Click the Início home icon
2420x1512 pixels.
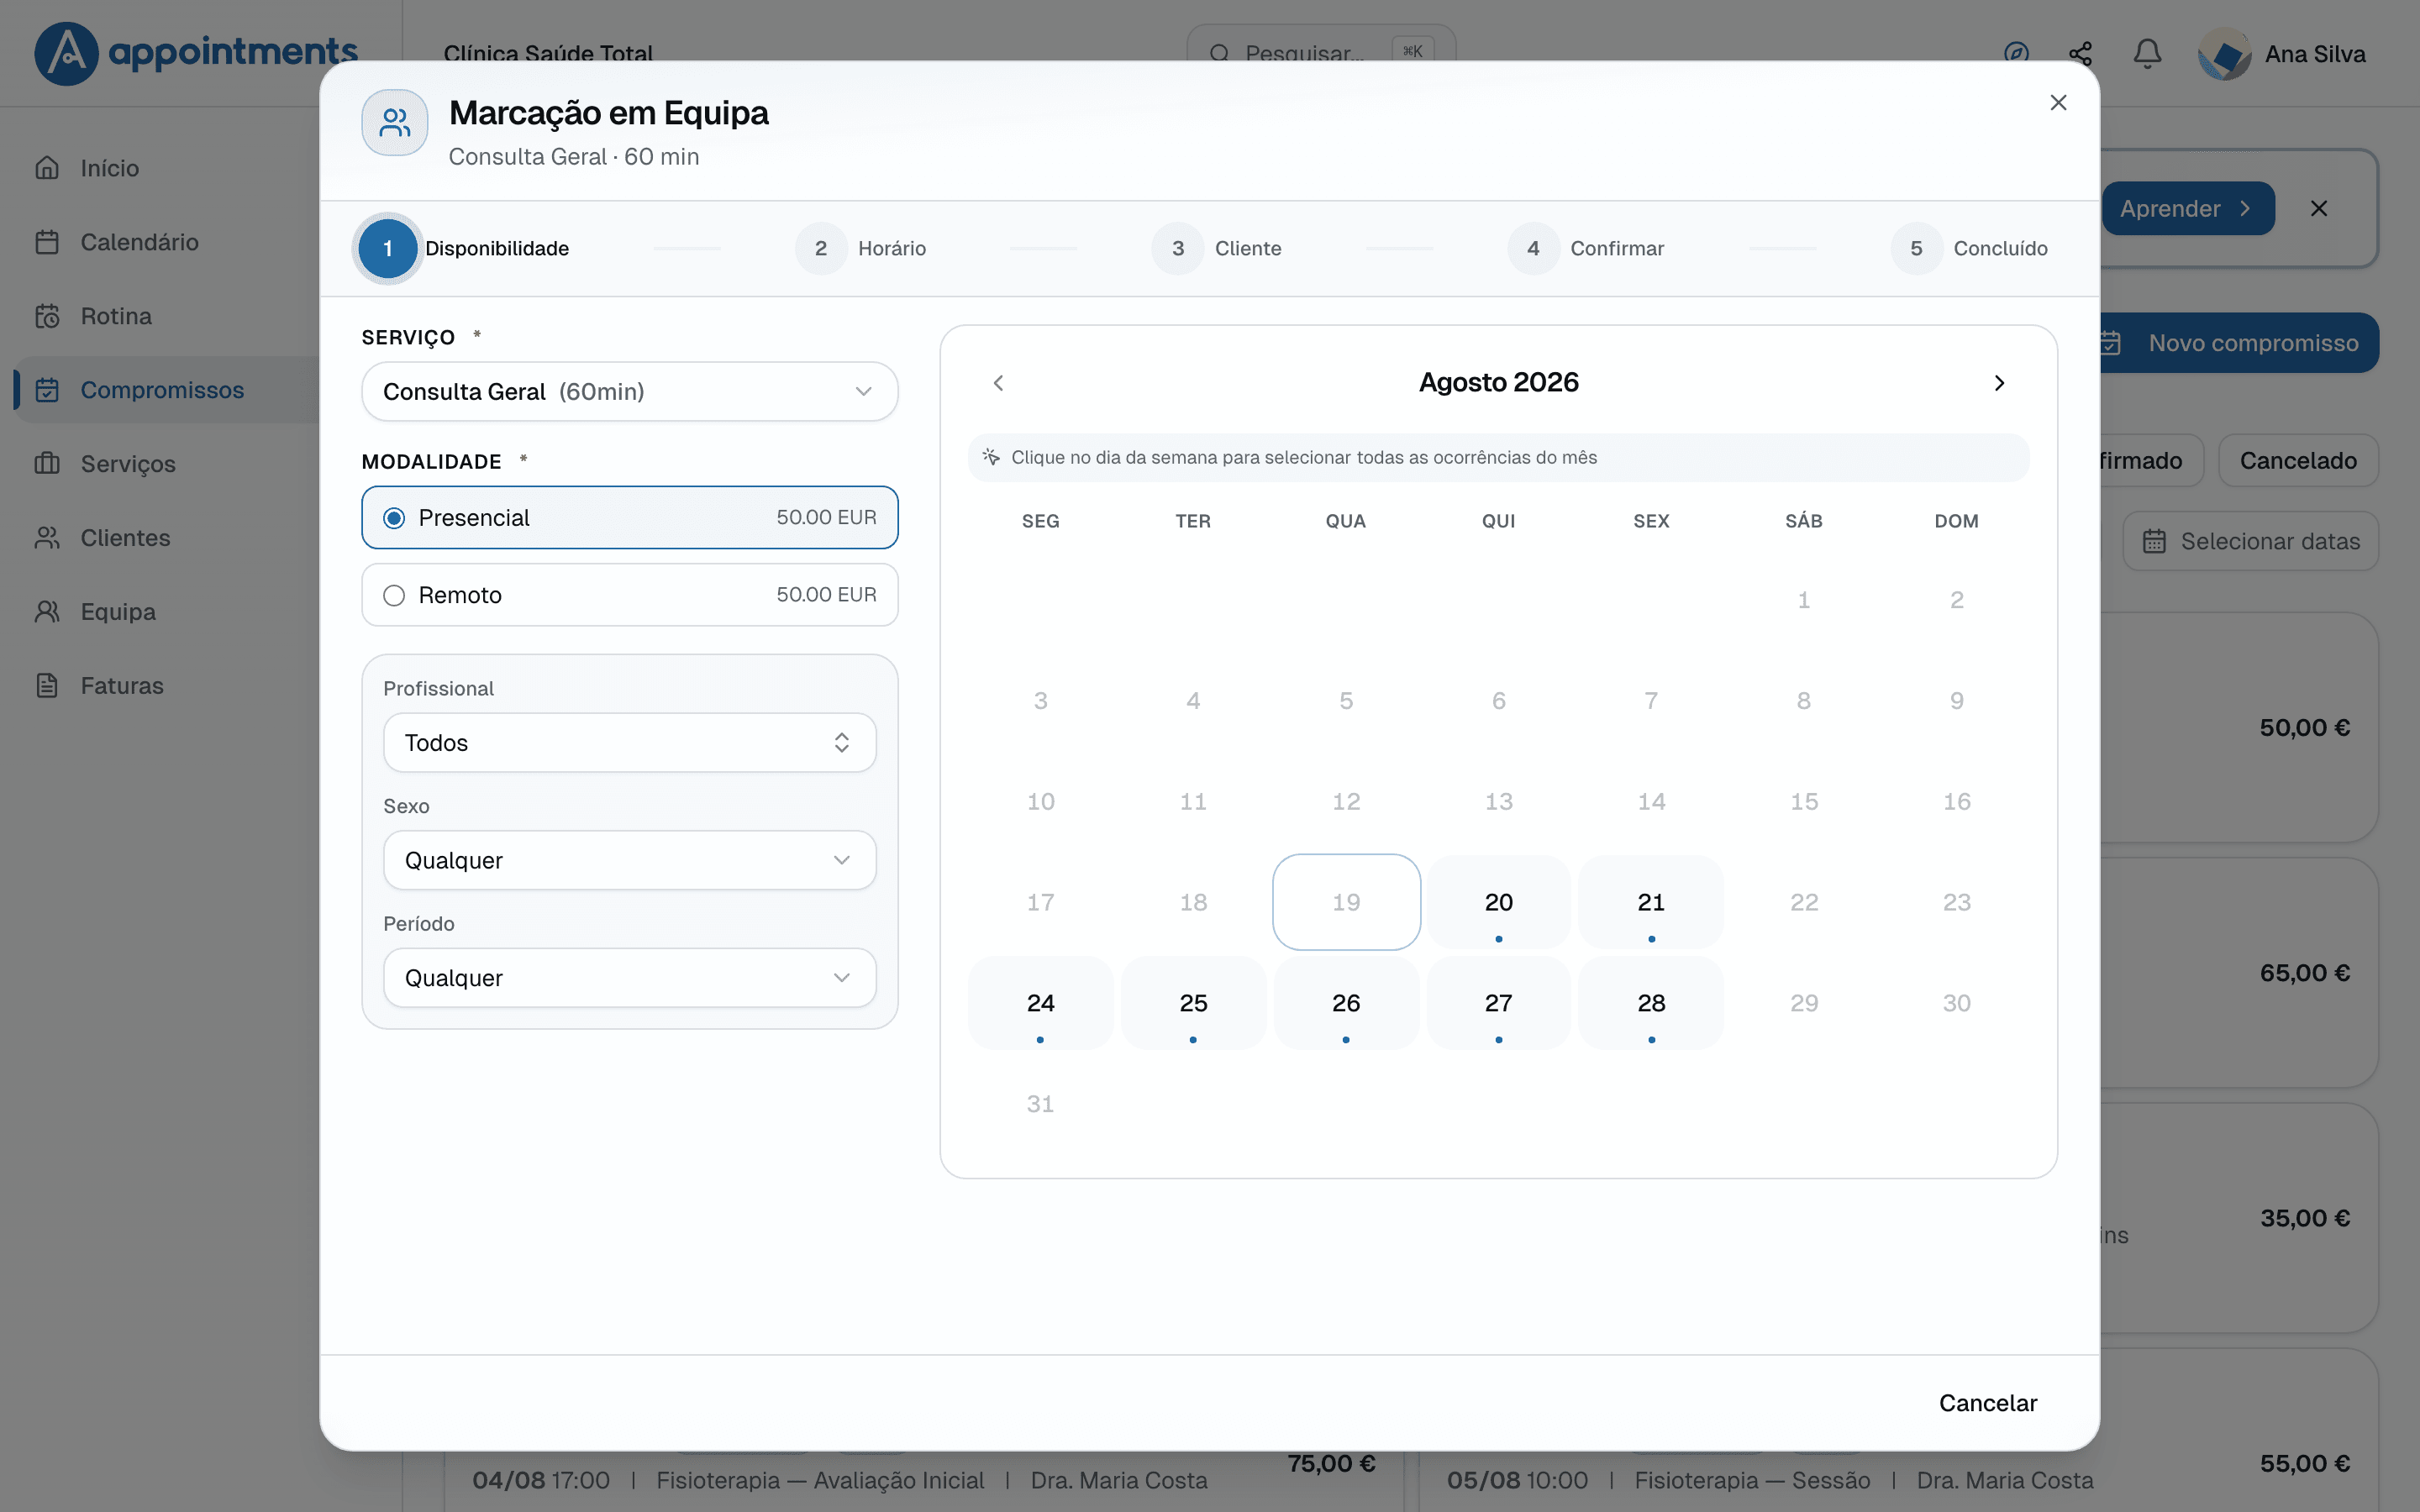tap(47, 168)
